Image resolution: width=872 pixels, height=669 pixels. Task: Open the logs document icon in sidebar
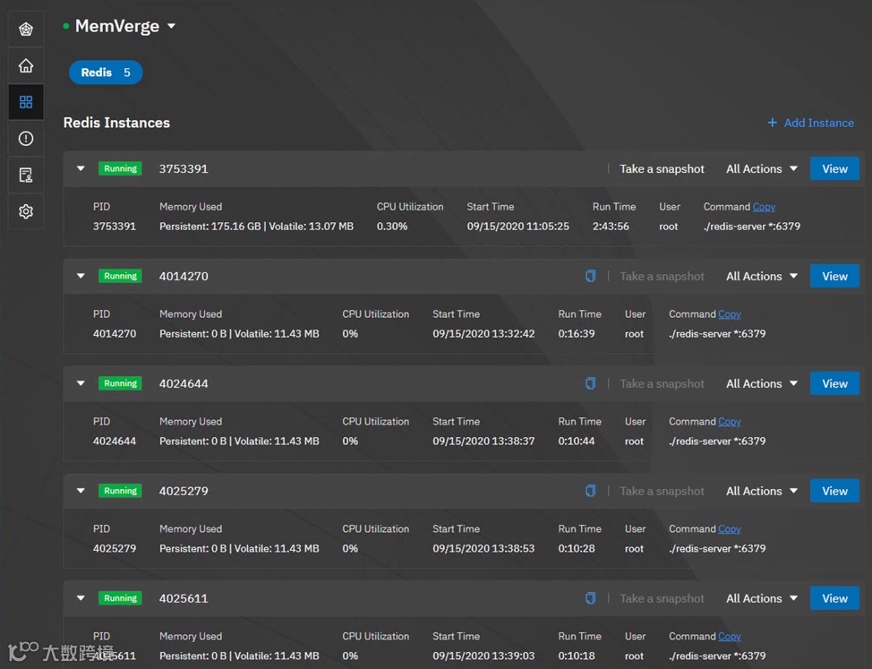coord(26,176)
